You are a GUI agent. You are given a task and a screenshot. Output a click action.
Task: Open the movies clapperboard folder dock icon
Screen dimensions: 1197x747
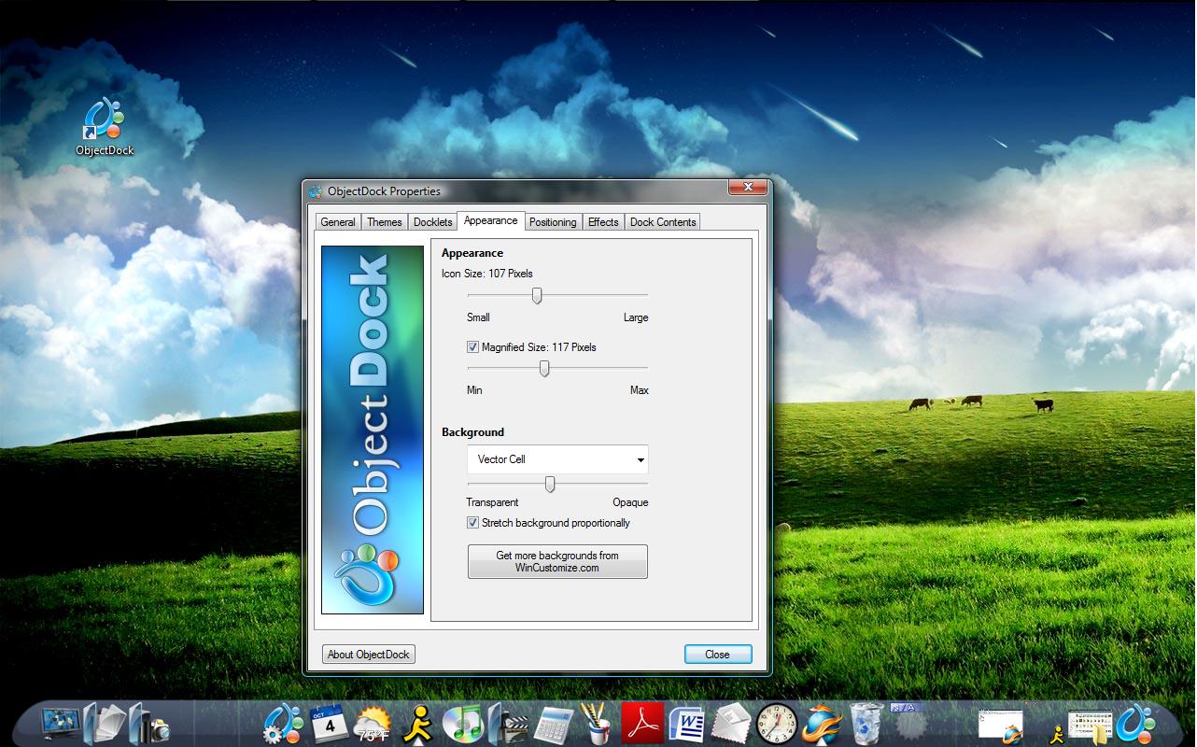pos(507,724)
